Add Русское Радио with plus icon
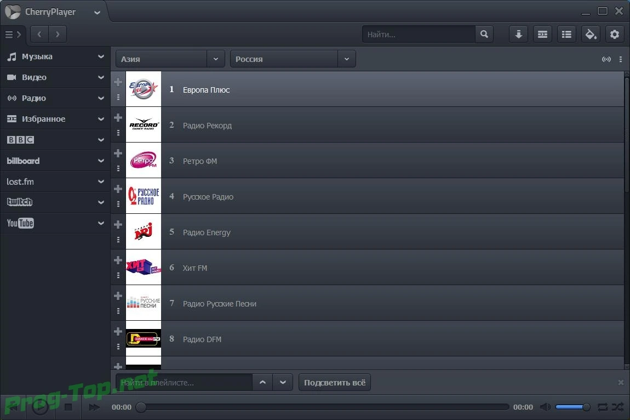Image resolution: width=630 pixels, height=420 pixels. 118,189
